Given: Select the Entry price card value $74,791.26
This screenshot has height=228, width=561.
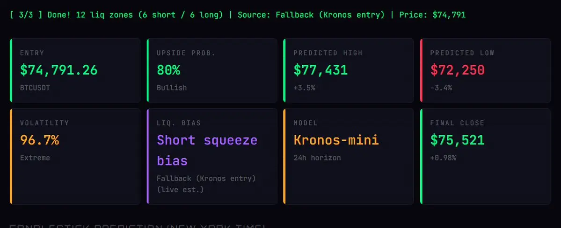Looking at the screenshot, I should coord(58,70).
